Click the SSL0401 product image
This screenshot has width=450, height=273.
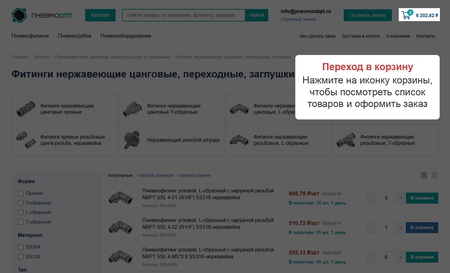pyautogui.click(x=121, y=198)
